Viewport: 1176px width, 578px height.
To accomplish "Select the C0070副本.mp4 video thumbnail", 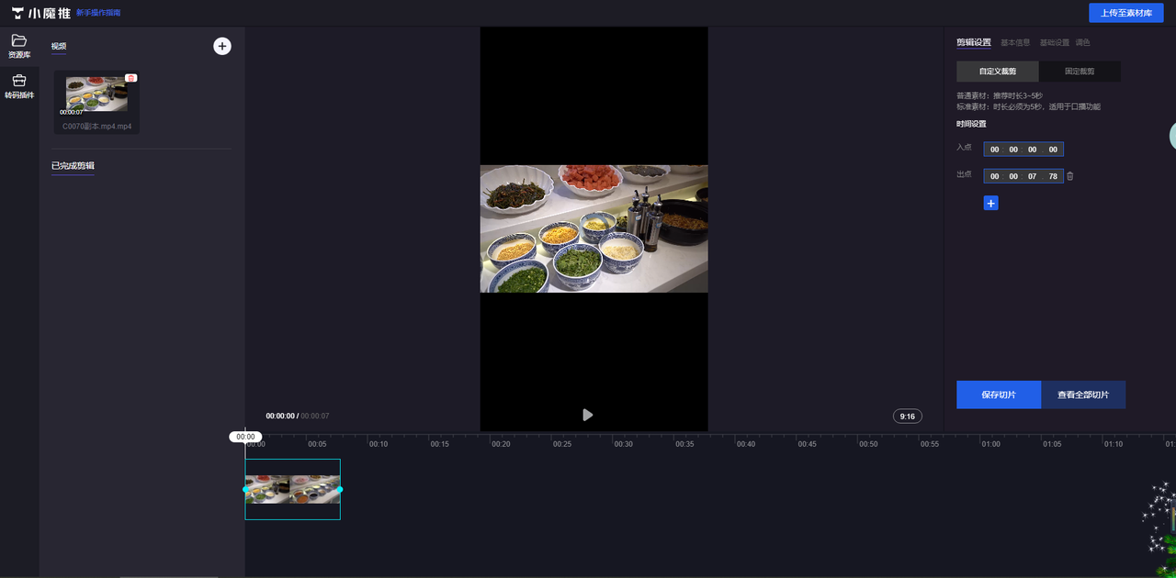I will coord(96,94).
